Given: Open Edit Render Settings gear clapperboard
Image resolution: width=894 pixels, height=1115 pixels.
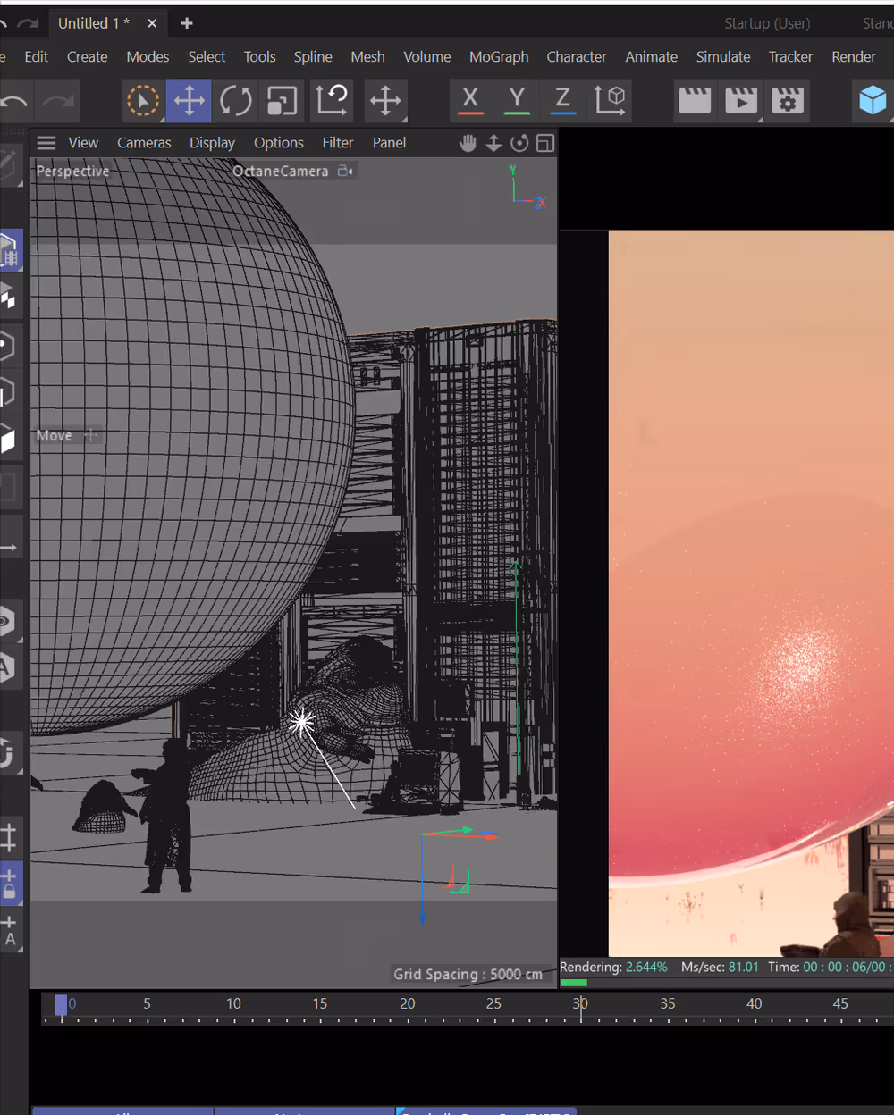Looking at the screenshot, I should [788, 100].
